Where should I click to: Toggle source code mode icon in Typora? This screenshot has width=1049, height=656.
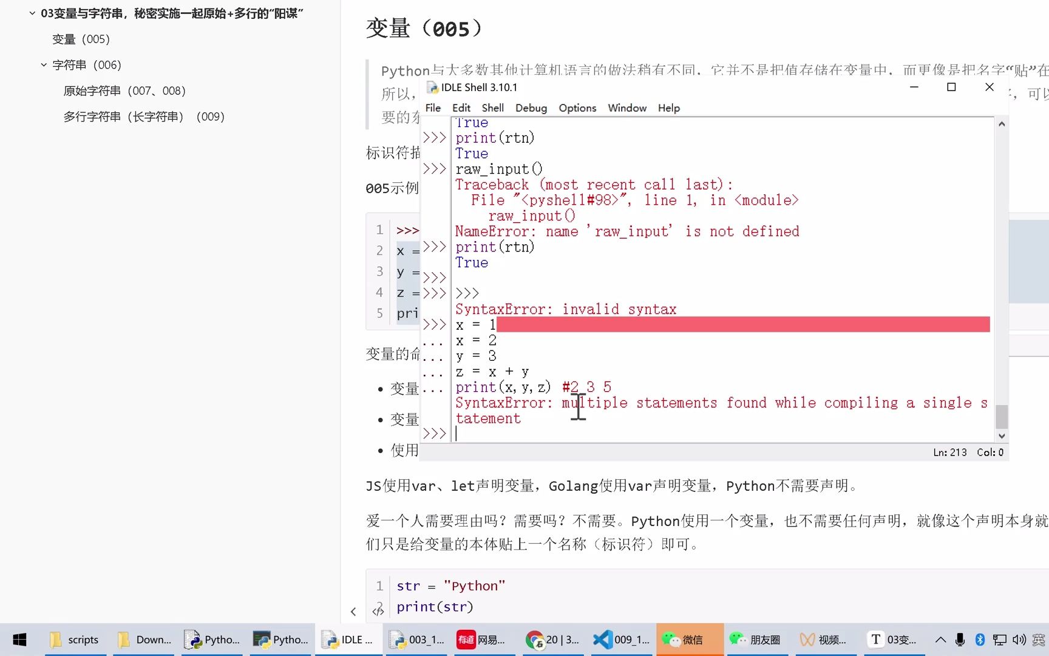(378, 611)
